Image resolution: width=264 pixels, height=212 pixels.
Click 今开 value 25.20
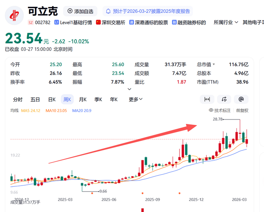point(56,64)
